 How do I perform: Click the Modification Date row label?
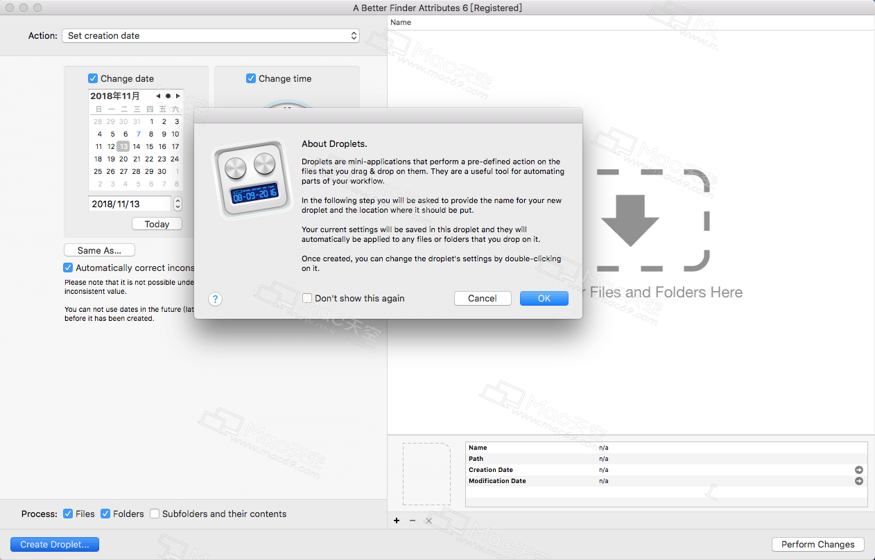(497, 481)
